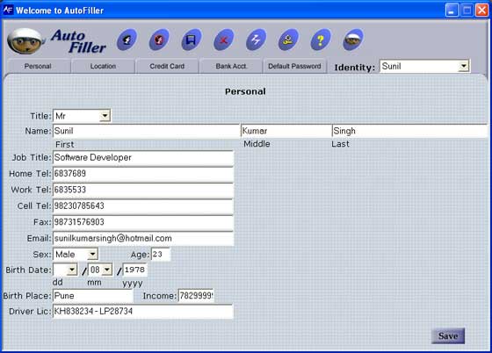Click the Email input field
Viewport: 492px width, 353px height.
coord(143,238)
